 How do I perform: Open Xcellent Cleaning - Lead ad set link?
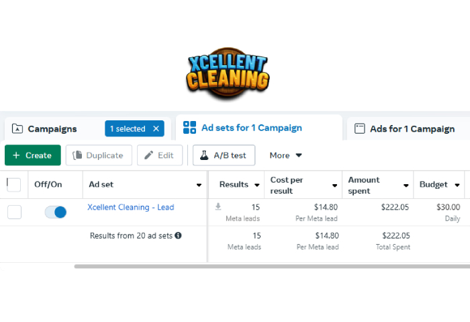coord(131,207)
